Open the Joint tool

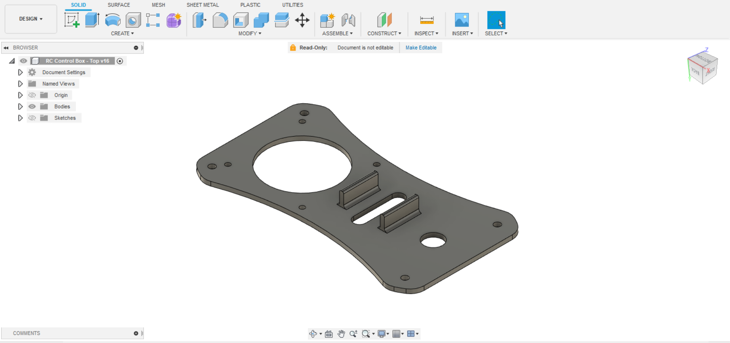coord(348,20)
